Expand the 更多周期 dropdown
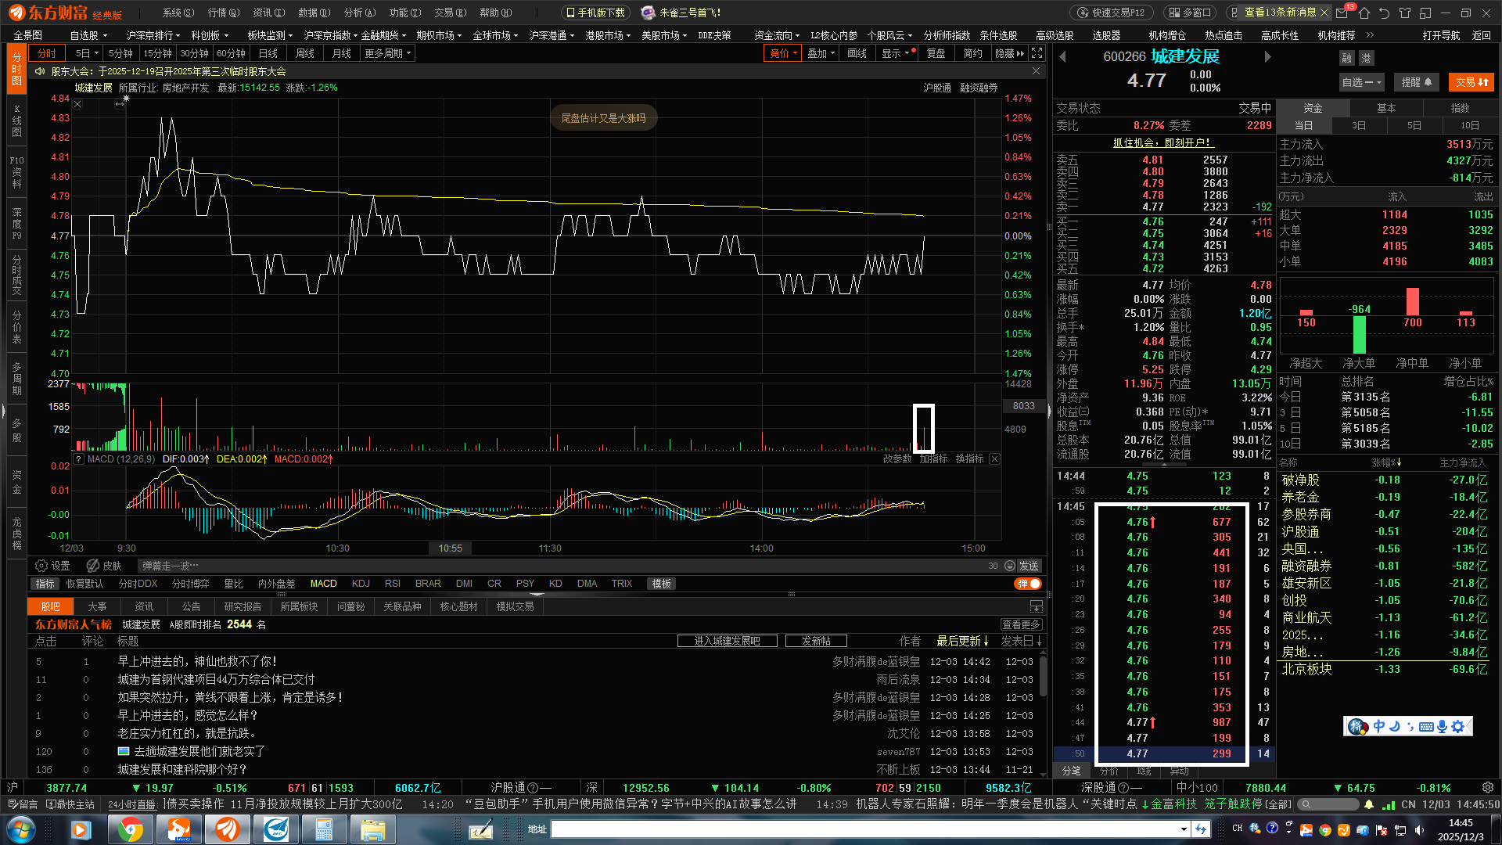1502x845 pixels. coord(387,53)
